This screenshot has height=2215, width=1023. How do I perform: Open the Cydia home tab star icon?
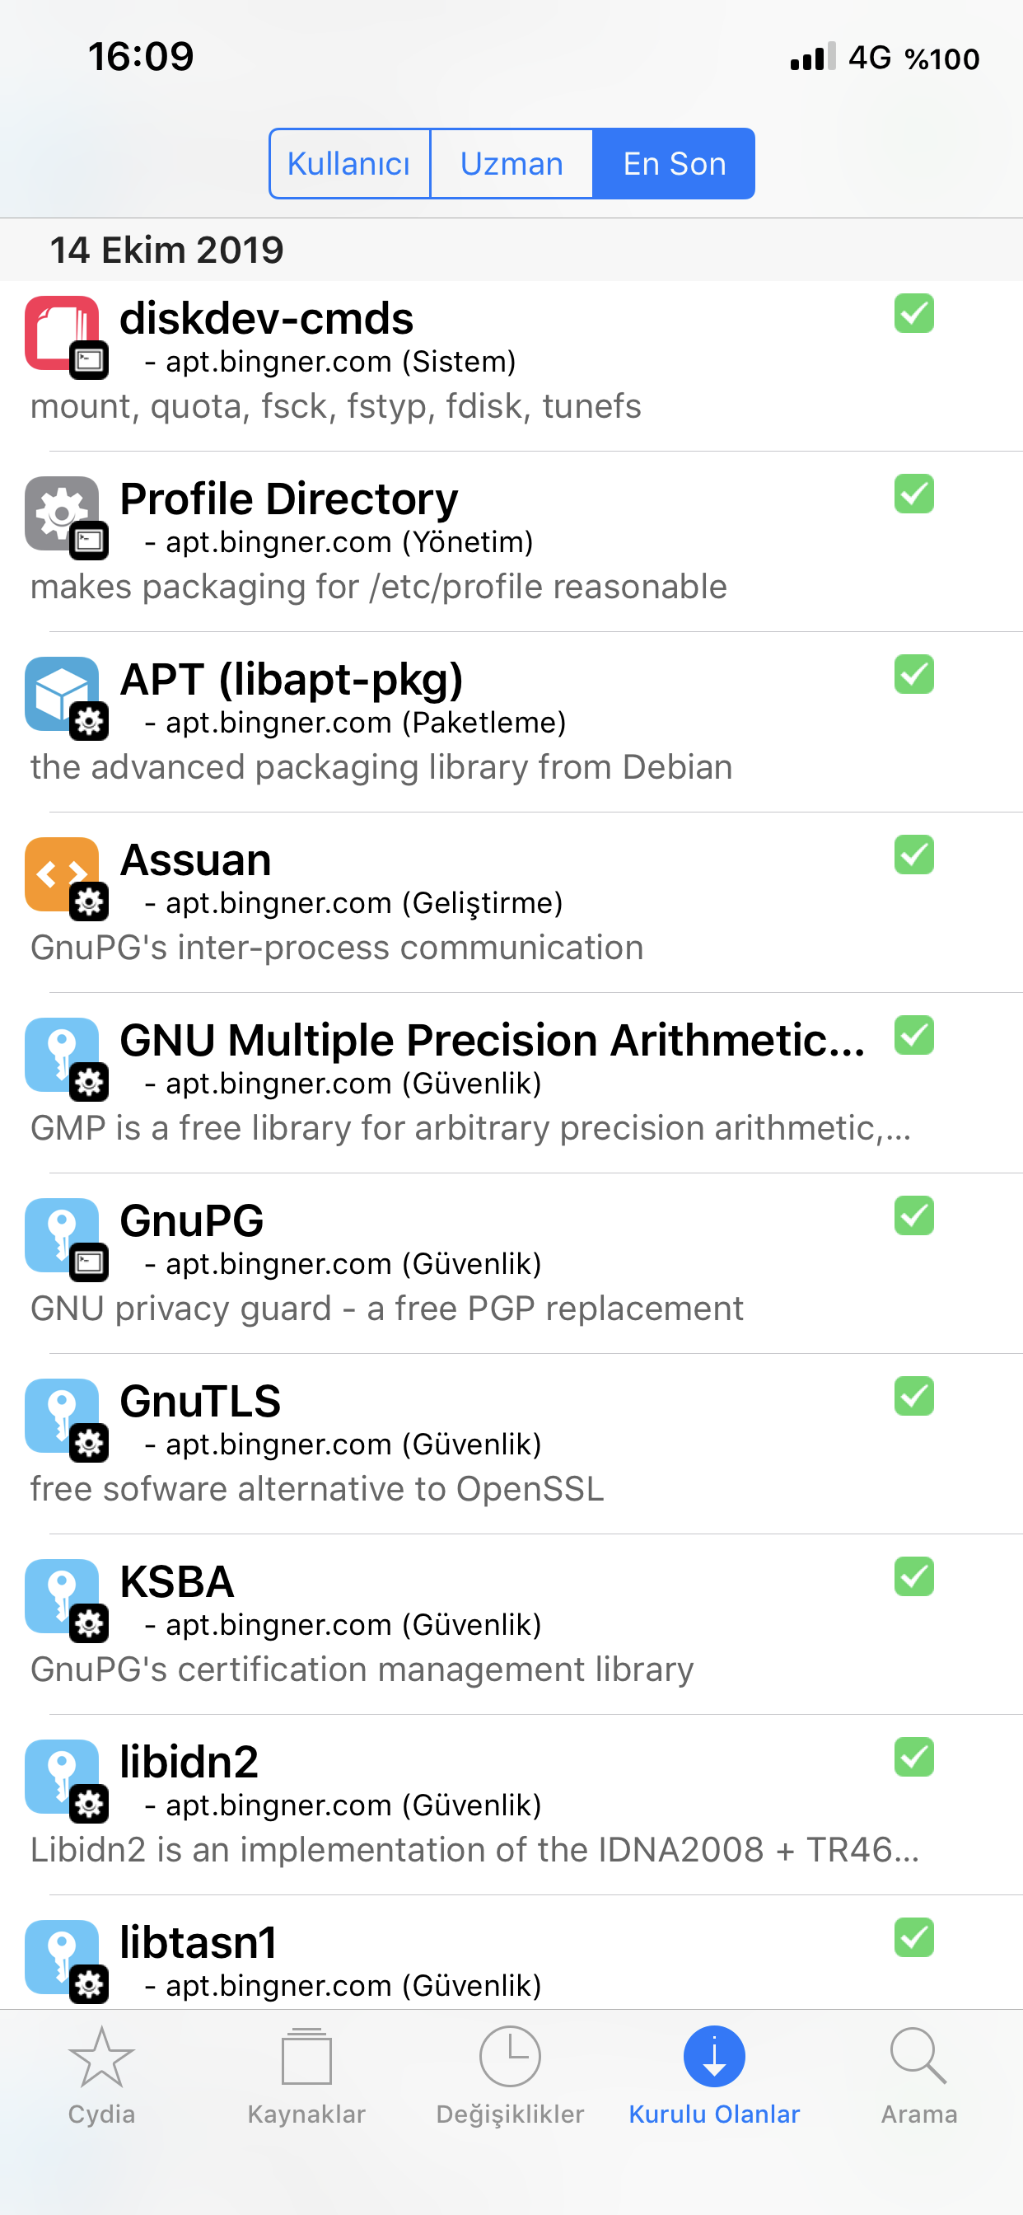[x=101, y=2058]
